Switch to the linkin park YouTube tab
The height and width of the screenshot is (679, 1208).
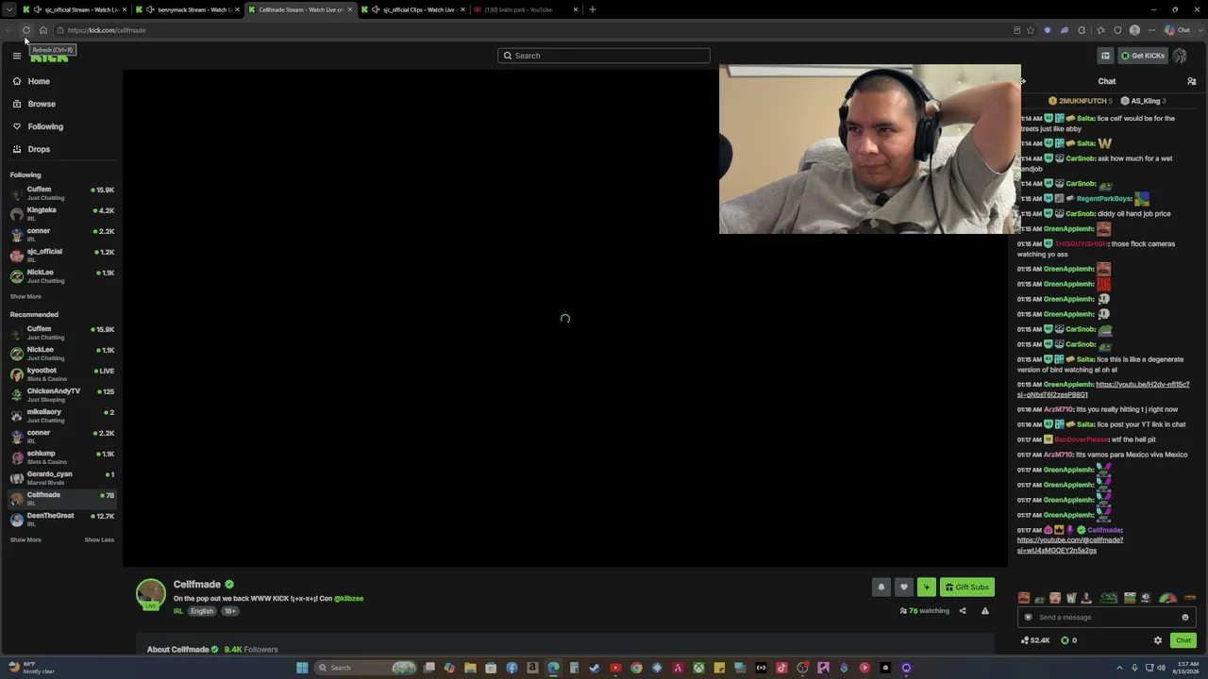tap(526, 9)
